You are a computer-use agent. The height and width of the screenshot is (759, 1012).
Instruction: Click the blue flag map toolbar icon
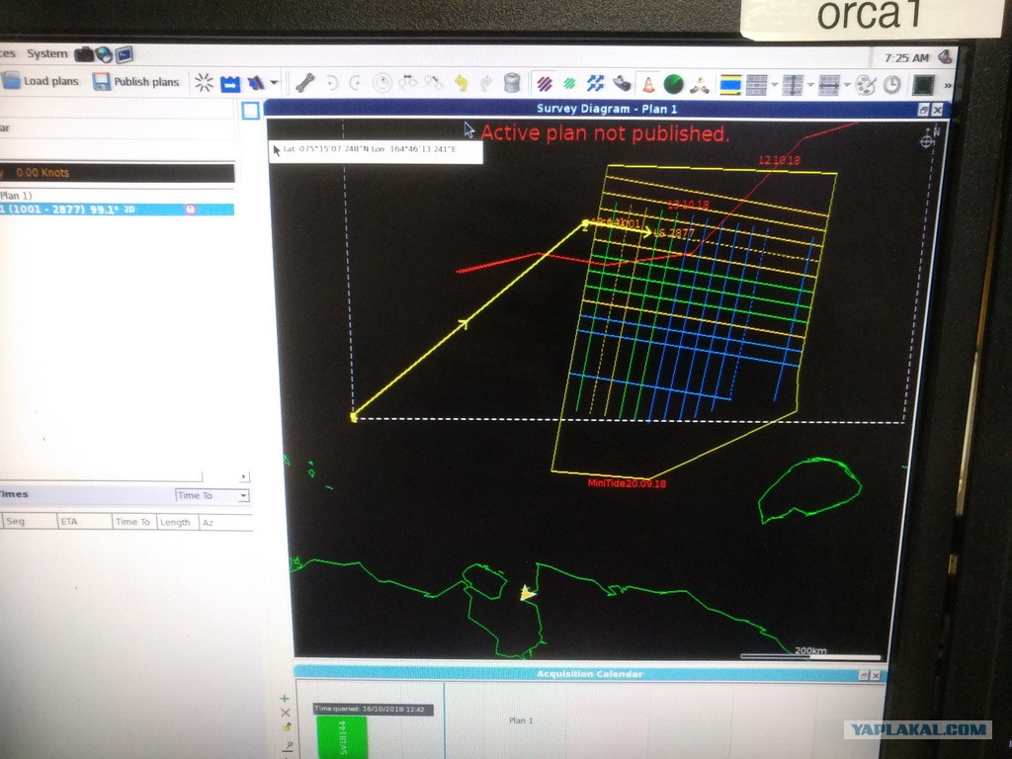coord(256,83)
